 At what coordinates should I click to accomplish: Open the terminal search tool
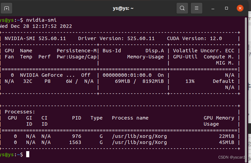tap(182, 8)
